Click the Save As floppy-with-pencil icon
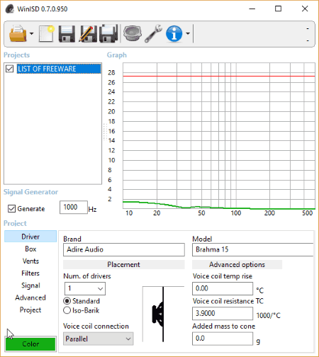The height and width of the screenshot is (357, 319). click(x=88, y=34)
